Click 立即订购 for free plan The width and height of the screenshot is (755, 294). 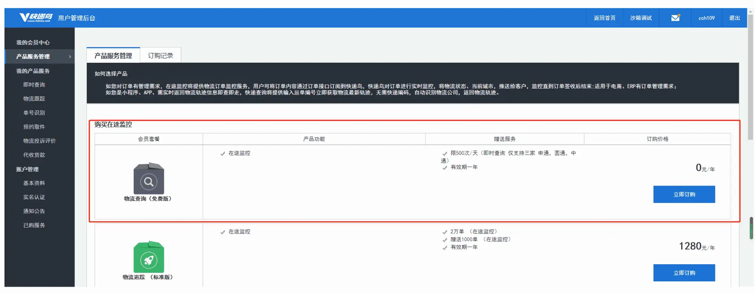coord(684,195)
